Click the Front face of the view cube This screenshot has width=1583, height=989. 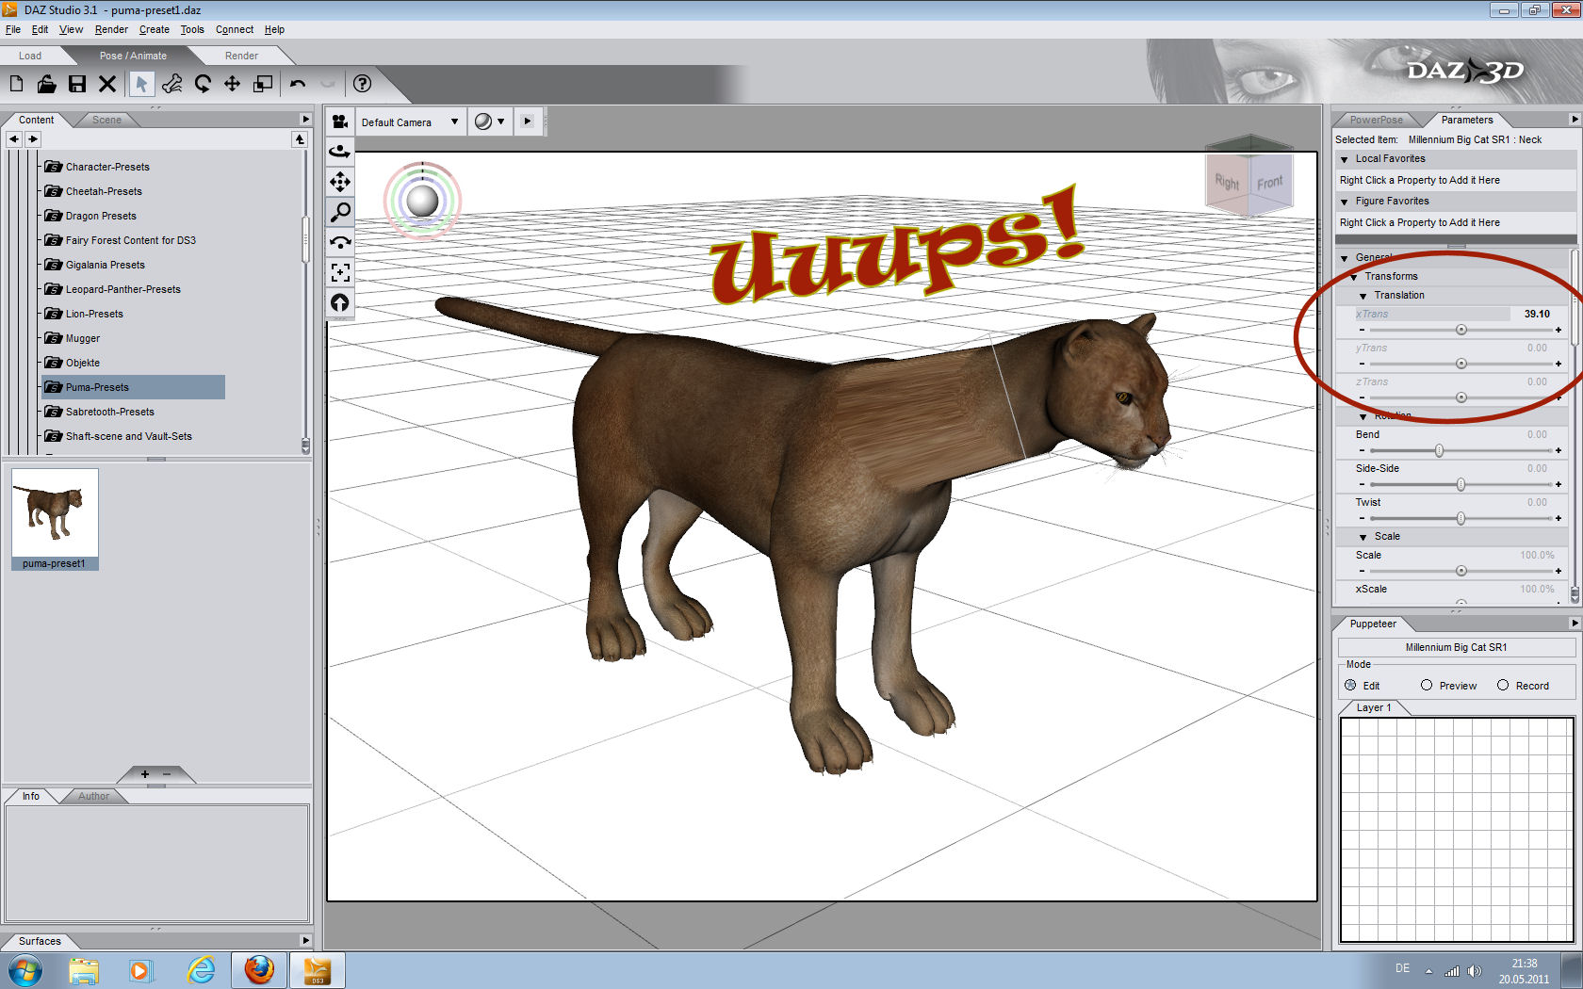tap(1270, 182)
